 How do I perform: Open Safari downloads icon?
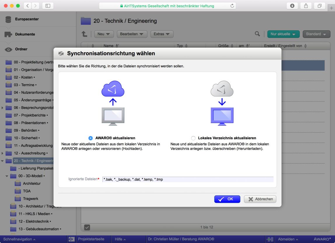[292, 6]
